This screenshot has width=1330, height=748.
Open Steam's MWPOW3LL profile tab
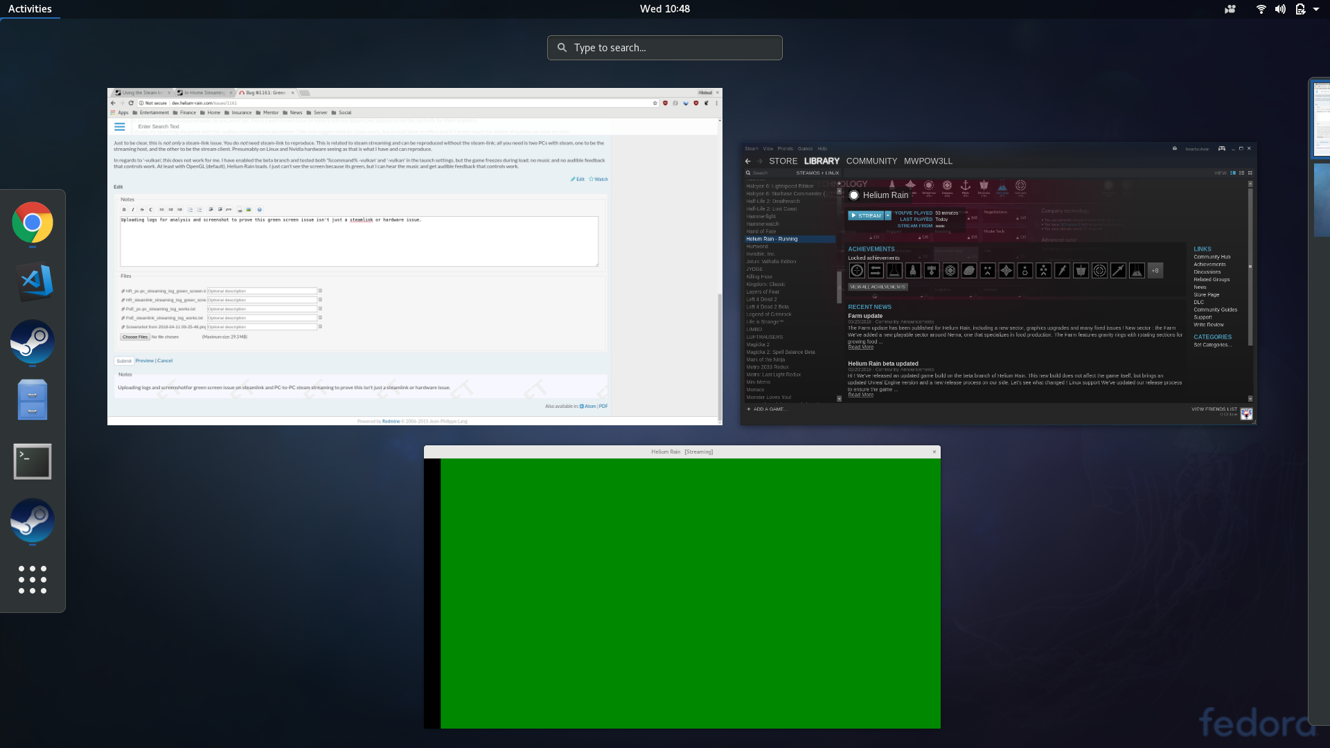point(928,161)
